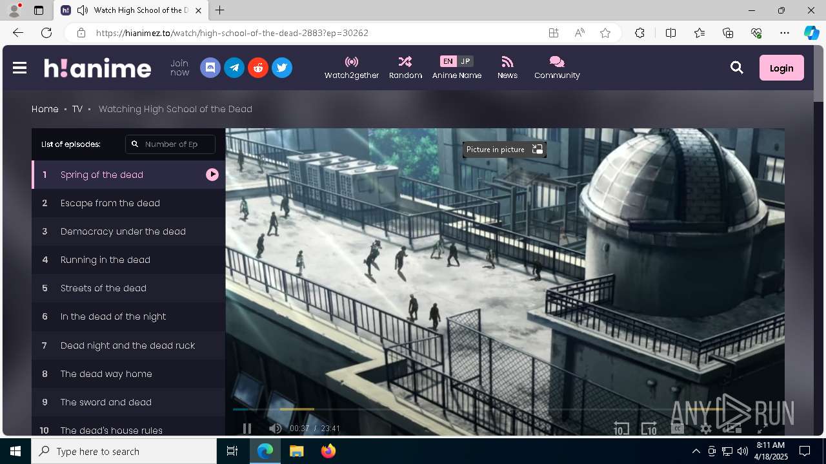Select episode 7 Dead night and the dead ruck
This screenshot has height=464, width=826.
pyautogui.click(x=128, y=345)
